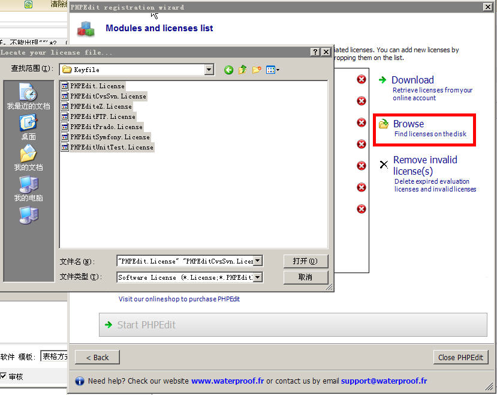
Task: Expand the file name dropdown arrow
Action: (258, 261)
